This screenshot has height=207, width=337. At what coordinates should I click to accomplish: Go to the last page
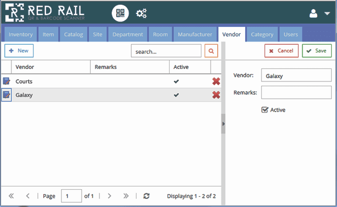click(x=126, y=196)
